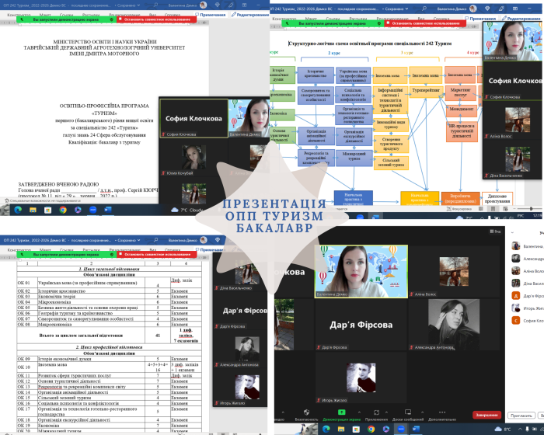Open ribbon display options in title-page Word window

coord(244,5)
